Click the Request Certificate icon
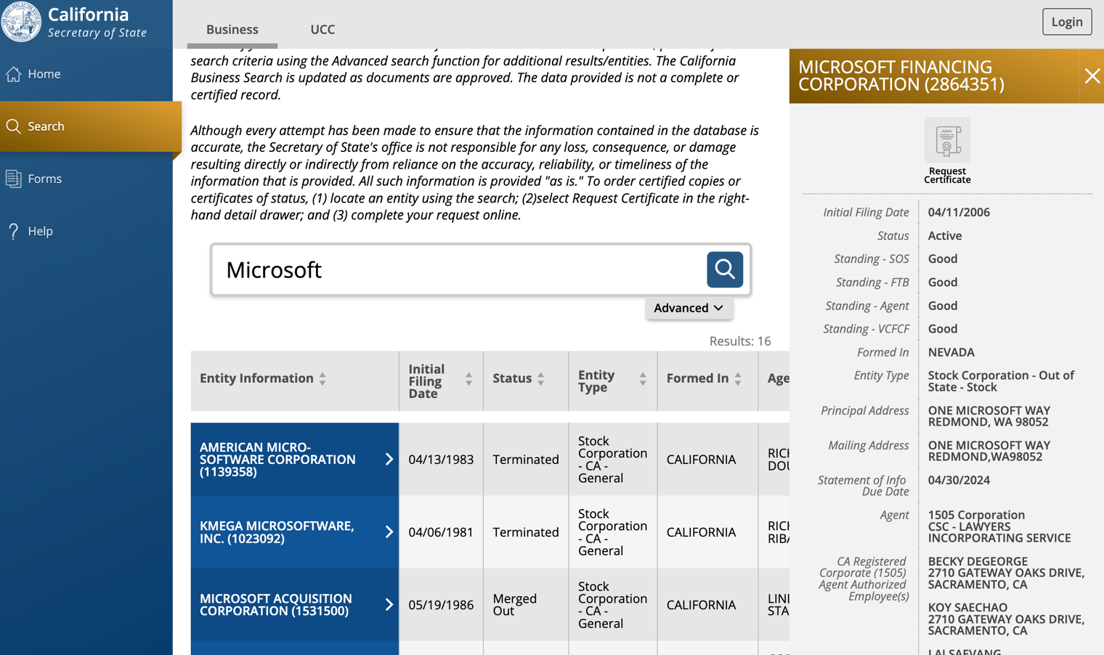 [x=947, y=140]
